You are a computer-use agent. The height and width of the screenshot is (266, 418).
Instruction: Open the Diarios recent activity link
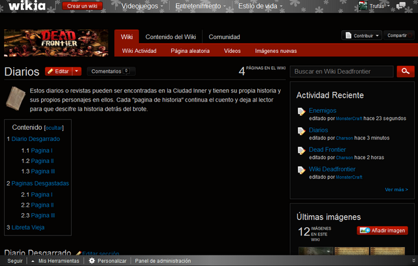tap(318, 130)
